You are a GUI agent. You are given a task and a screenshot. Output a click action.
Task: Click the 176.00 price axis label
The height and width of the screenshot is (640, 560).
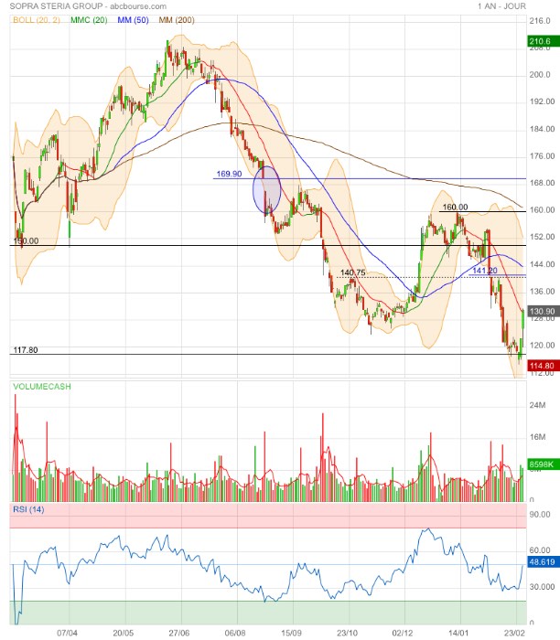pyautogui.click(x=542, y=156)
